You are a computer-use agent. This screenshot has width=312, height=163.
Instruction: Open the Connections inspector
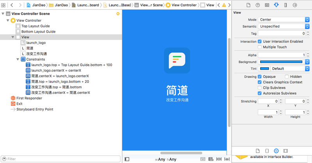pyautogui.click(x=295, y=5)
